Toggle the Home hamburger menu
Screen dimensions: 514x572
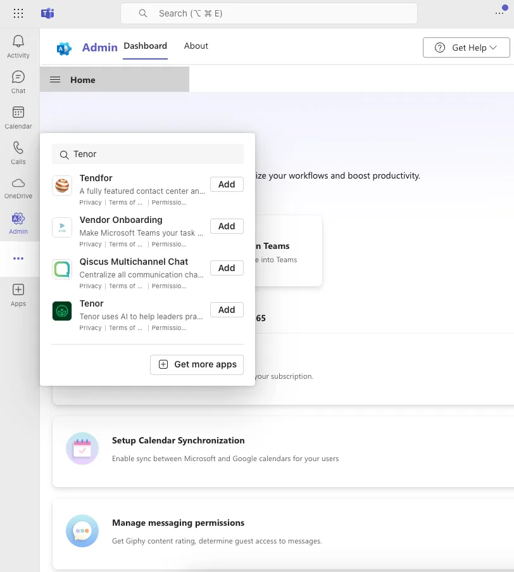coord(55,80)
